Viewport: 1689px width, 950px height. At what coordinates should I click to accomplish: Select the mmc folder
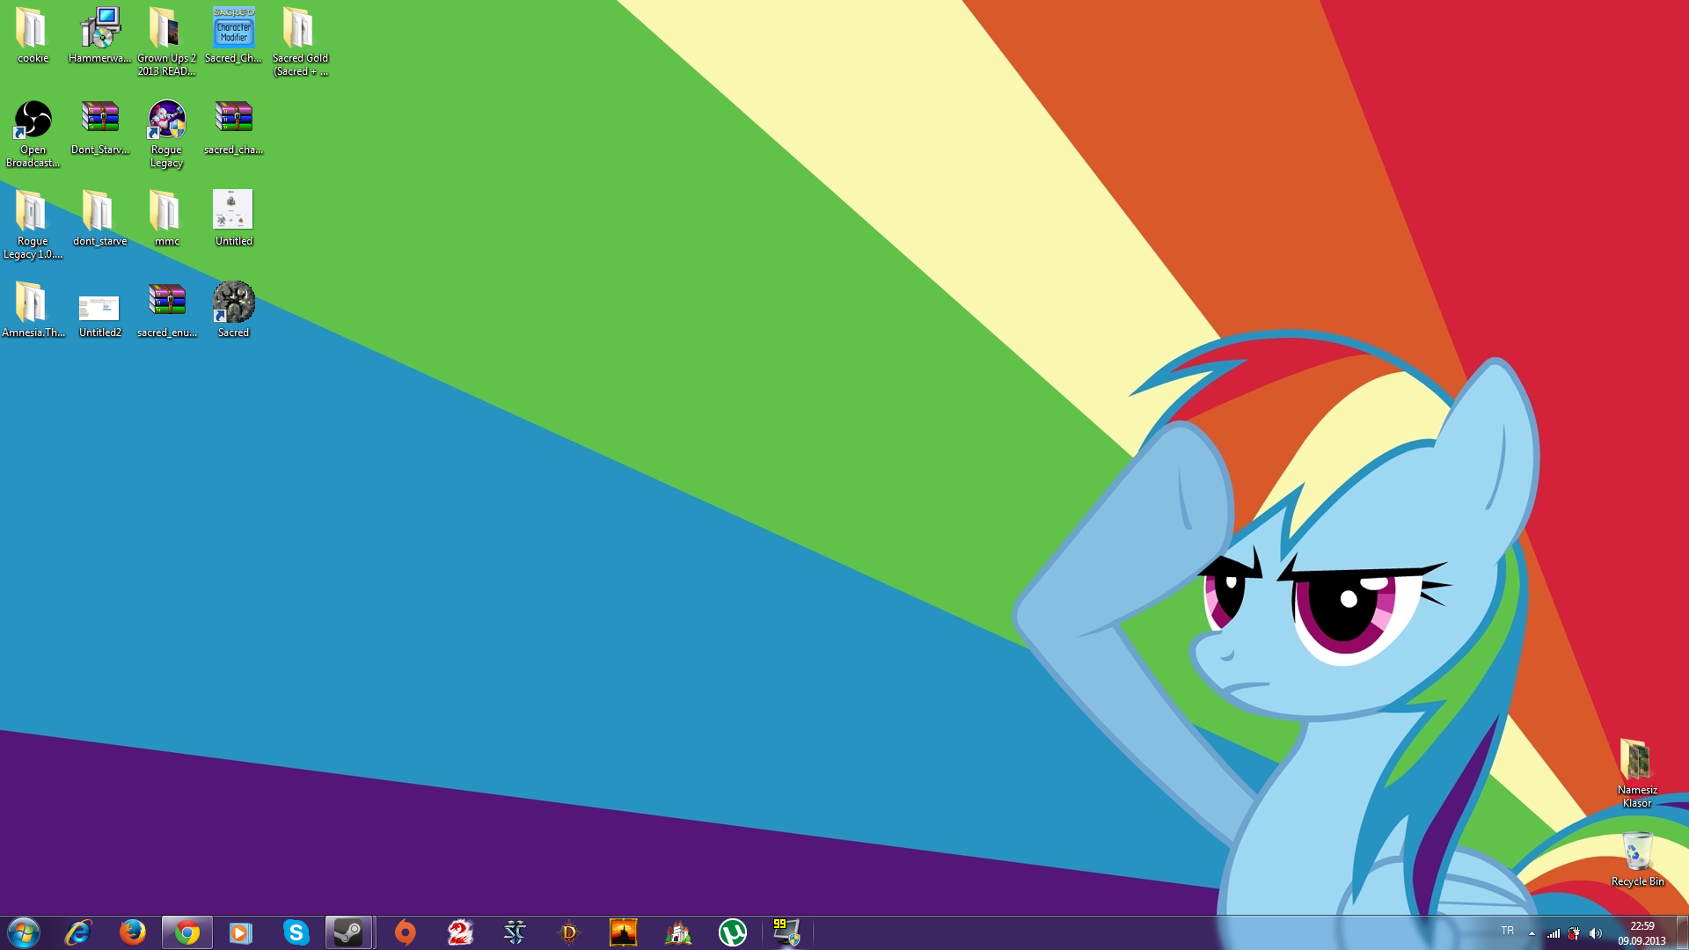coord(166,219)
